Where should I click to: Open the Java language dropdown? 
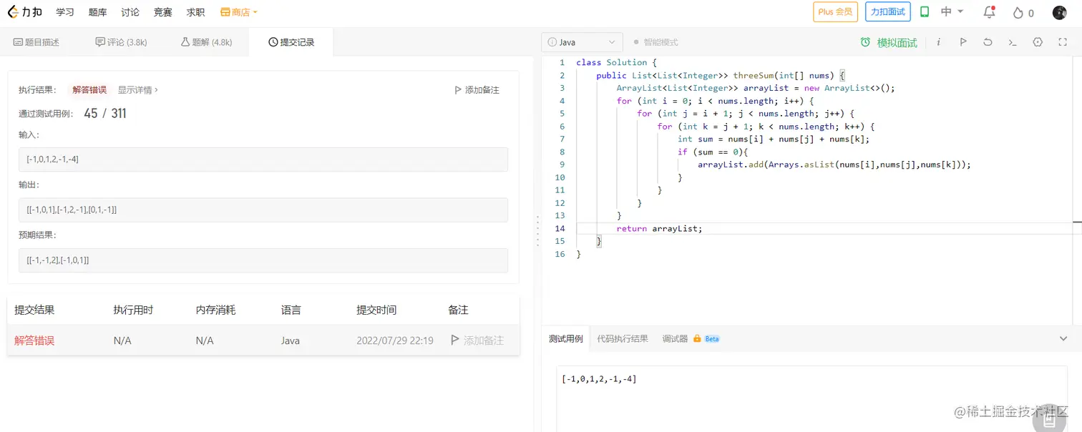(582, 42)
